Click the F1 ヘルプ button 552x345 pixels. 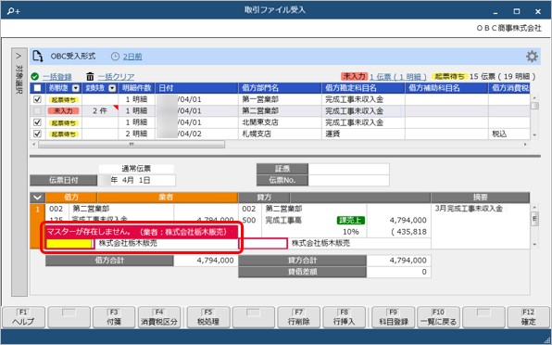click(23, 317)
